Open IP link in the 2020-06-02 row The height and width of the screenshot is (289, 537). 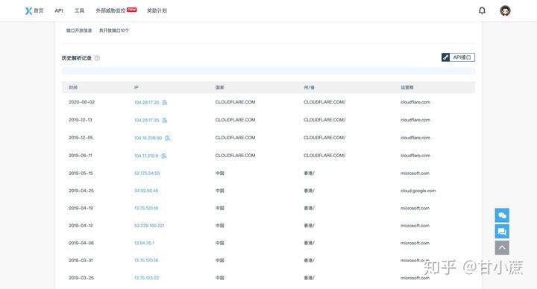coord(147,102)
